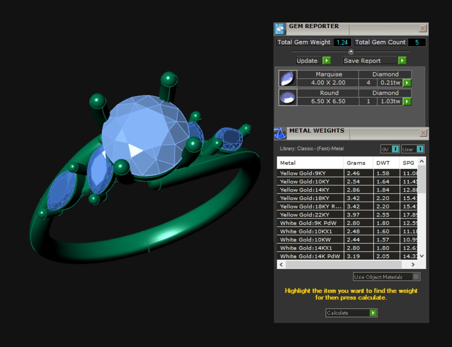The height and width of the screenshot is (347, 452).
Task: Click the Metal column header
Action: [x=310, y=163]
